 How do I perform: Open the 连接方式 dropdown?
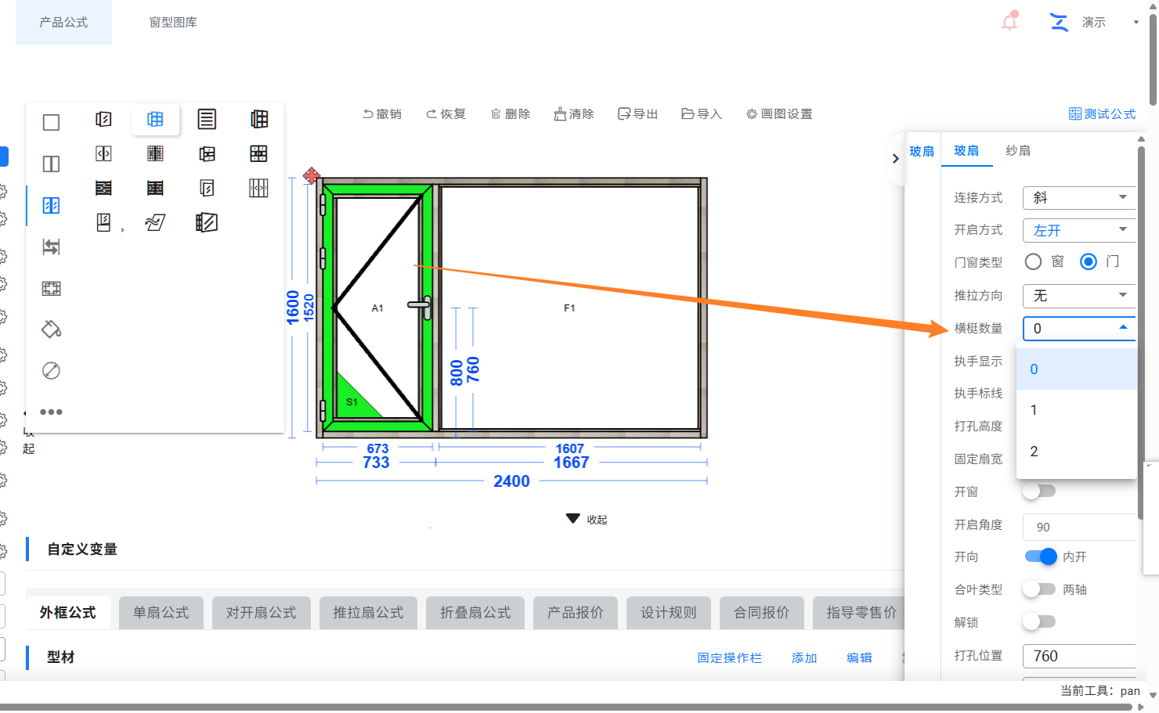click(1079, 197)
